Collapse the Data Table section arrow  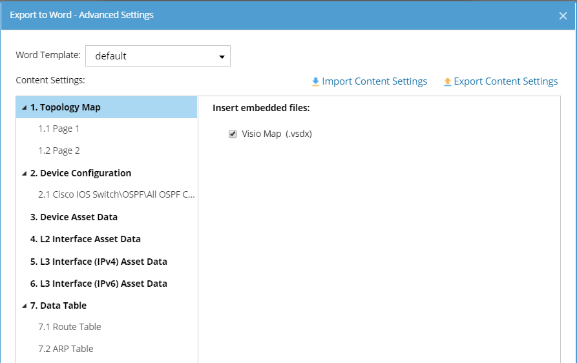tap(24, 306)
